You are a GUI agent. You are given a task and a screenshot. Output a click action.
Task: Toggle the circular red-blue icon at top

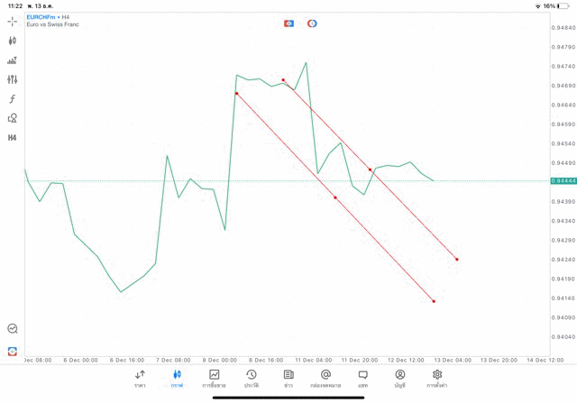coord(312,23)
